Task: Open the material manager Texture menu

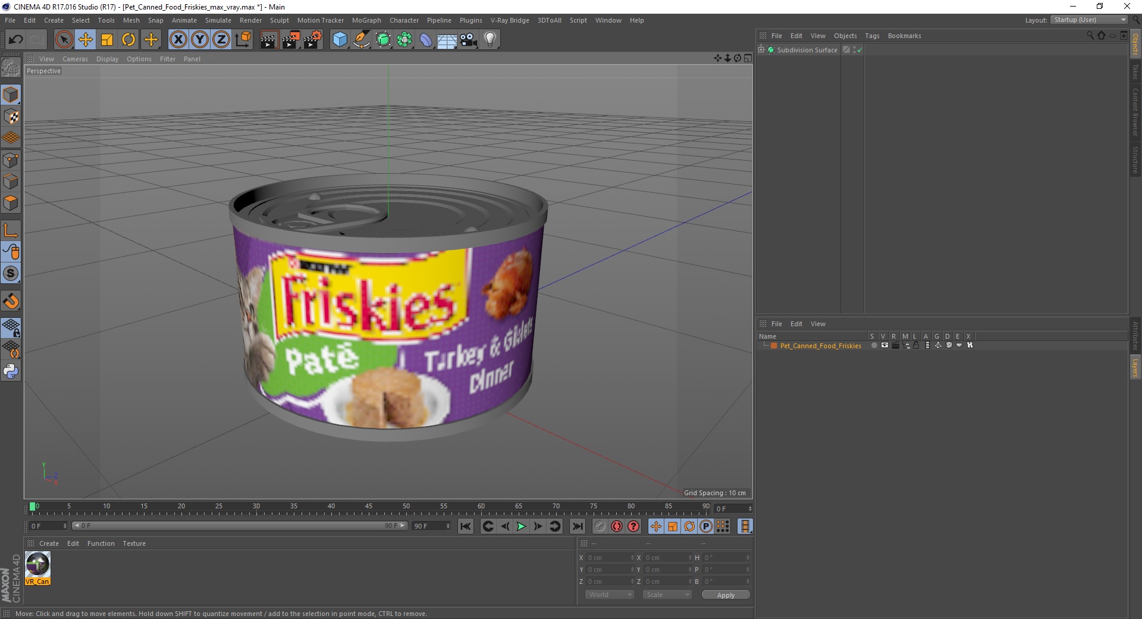Action: 134,543
